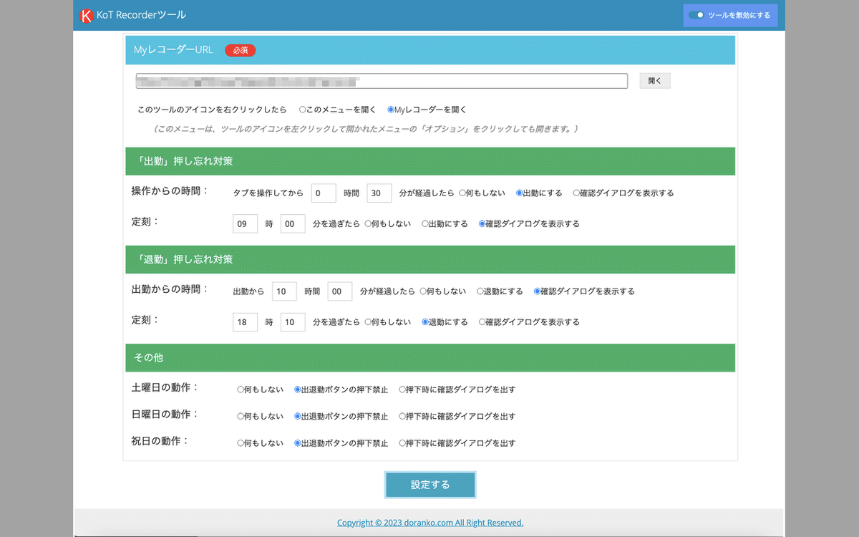Click the 00 minutes field for 出勤からの時間
This screenshot has height=537, width=859.
340,291
